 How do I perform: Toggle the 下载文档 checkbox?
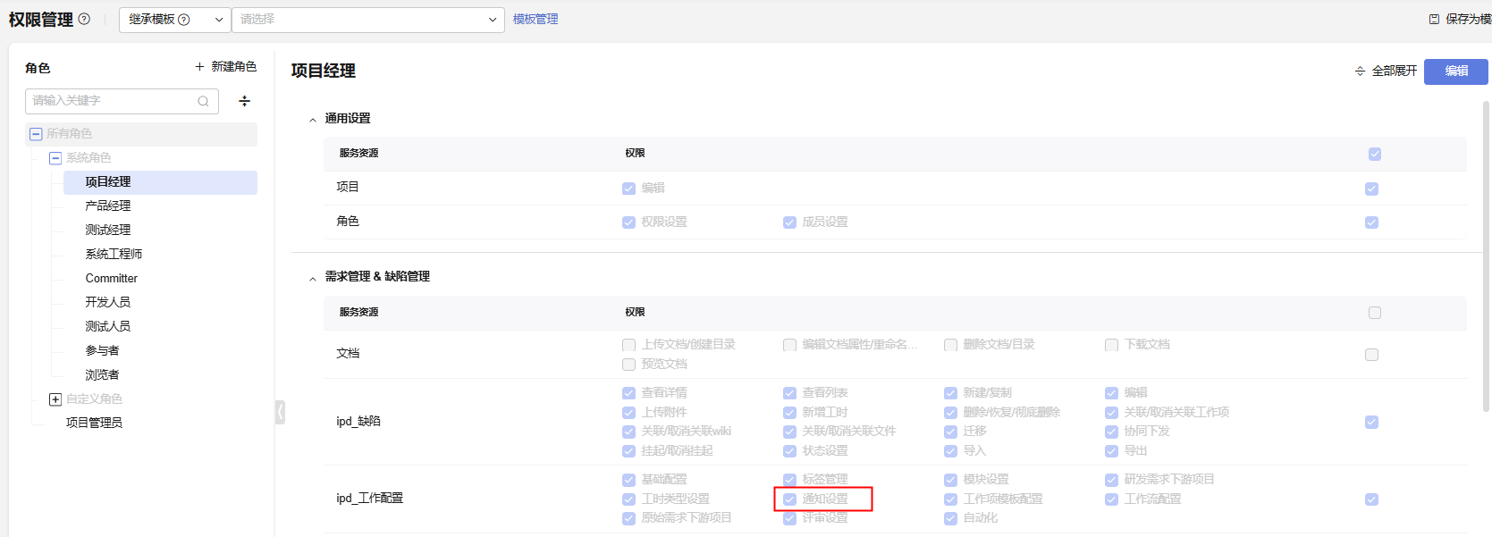[x=1111, y=345]
